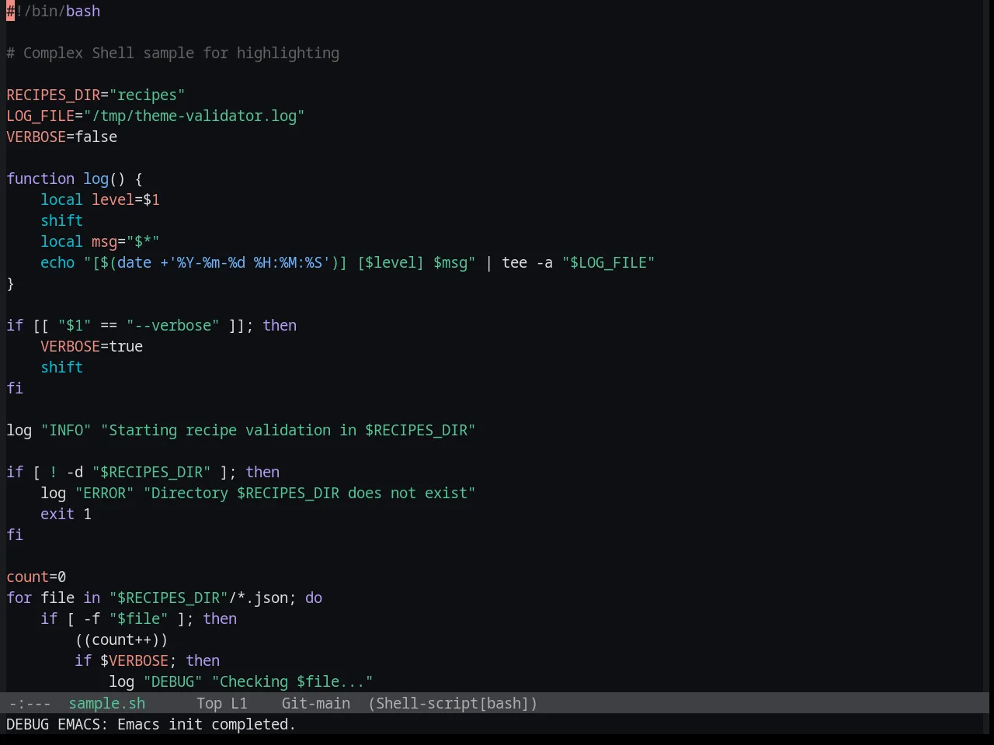This screenshot has height=745, width=994.
Task: Click the date format string '%Y-%m-%d %H:%M:%S'
Action: point(249,262)
